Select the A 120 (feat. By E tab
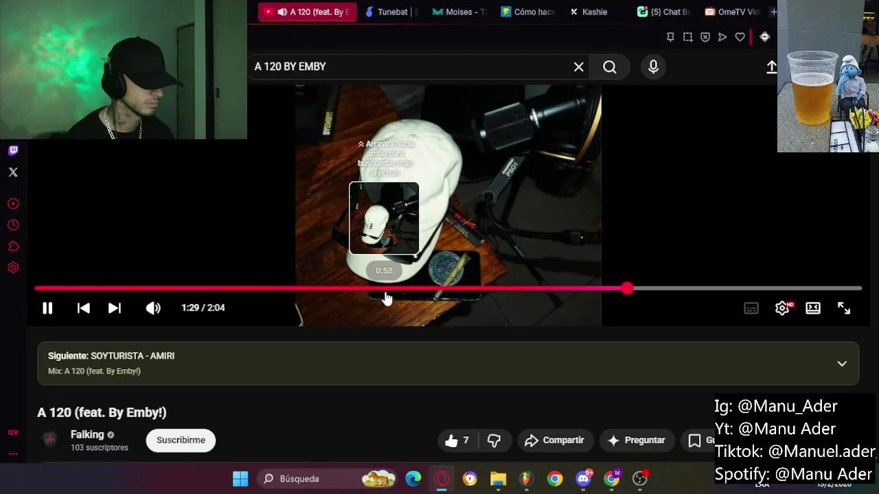Viewport: 879px width, 494px height. [308, 12]
